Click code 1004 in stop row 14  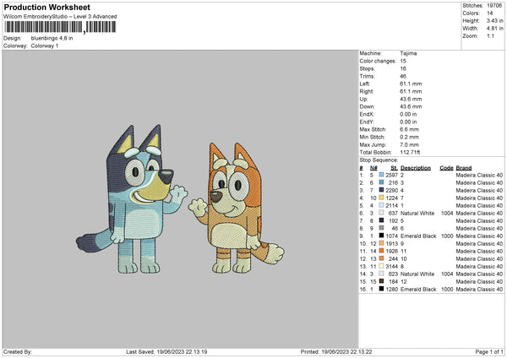[x=447, y=274]
